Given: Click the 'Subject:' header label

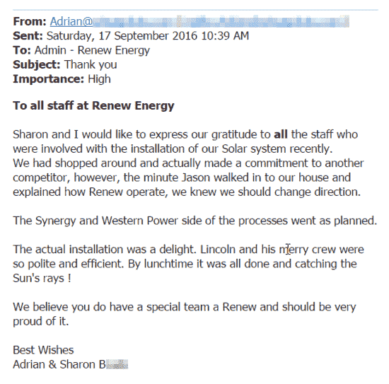Looking at the screenshot, I should click(x=37, y=65).
